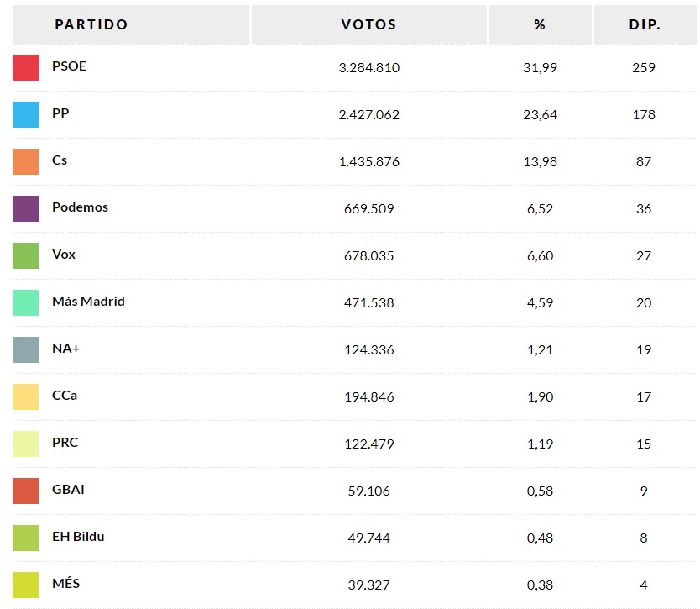Viewport: 700px width, 609px height.
Task: Click the mint Más Madrid swatch
Action: [25, 302]
